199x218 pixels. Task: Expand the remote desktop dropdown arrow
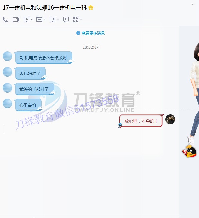58,19
